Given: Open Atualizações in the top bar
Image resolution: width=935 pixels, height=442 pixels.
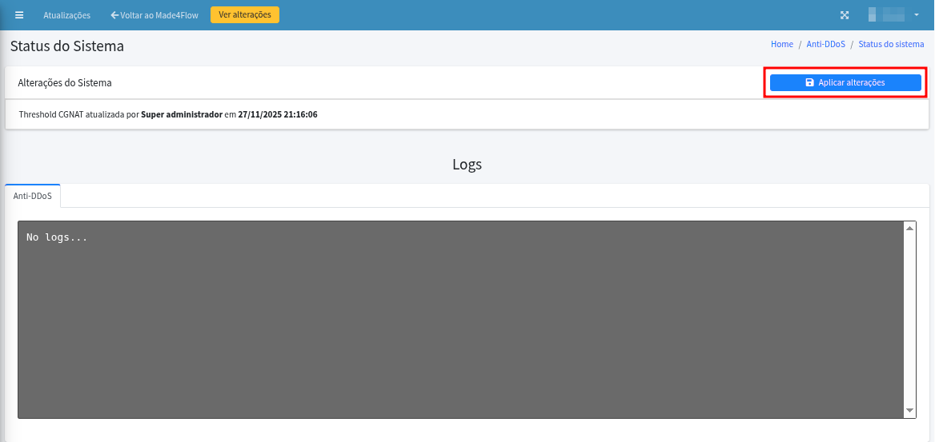Looking at the screenshot, I should click(66, 15).
